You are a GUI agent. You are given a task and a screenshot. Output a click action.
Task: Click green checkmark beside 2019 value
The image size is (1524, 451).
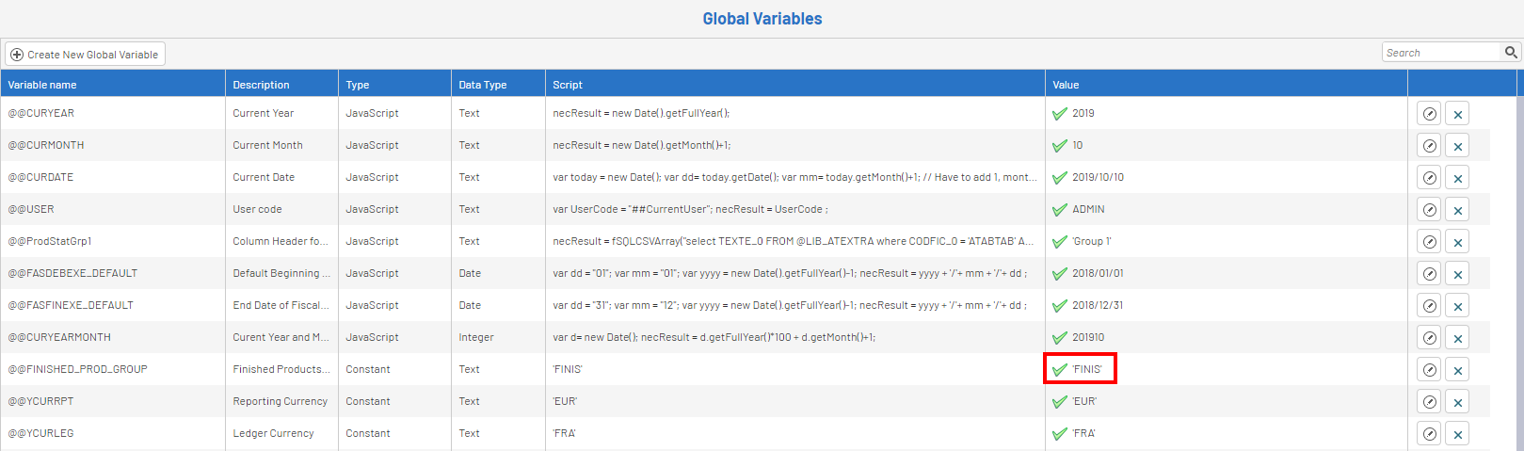(1059, 114)
